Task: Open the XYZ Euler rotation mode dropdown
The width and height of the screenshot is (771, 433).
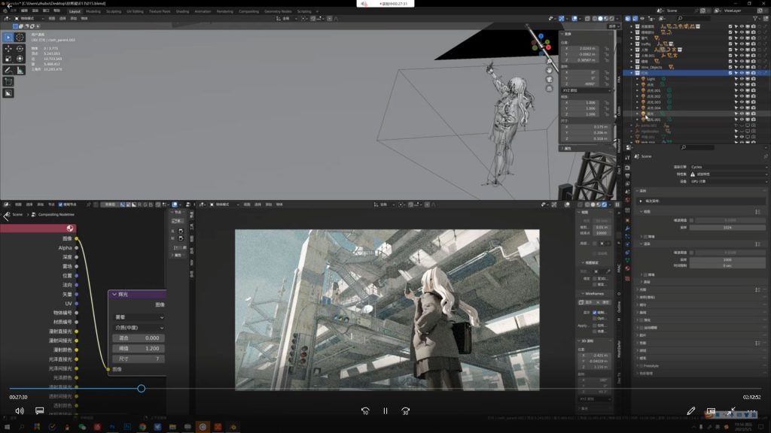Action: (x=585, y=89)
